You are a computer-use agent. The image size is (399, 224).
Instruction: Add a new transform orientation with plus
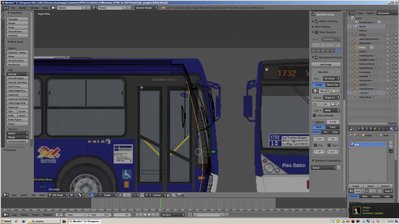[339, 168]
